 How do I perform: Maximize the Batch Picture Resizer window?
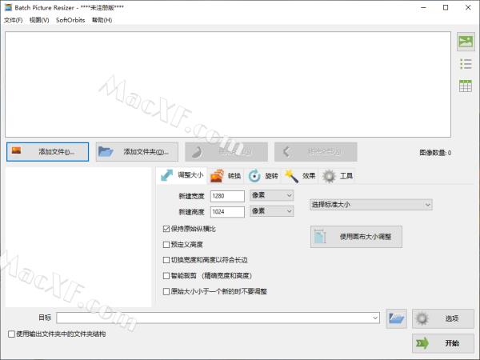point(446,8)
